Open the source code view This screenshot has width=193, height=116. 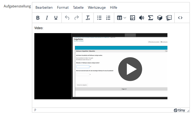coord(180,18)
